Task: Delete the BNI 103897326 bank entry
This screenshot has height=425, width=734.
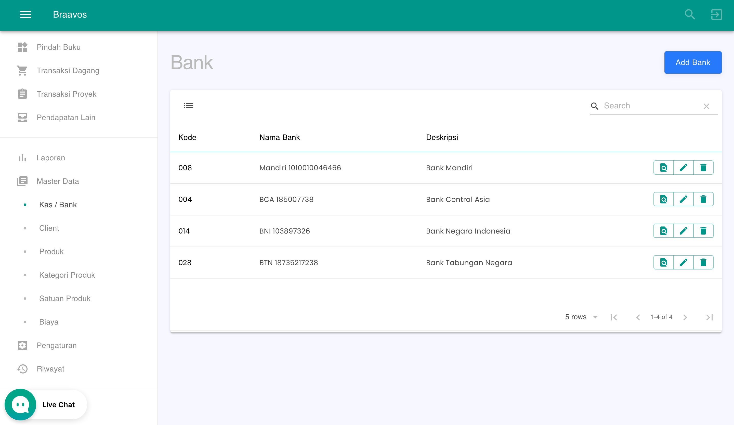Action: click(x=704, y=231)
